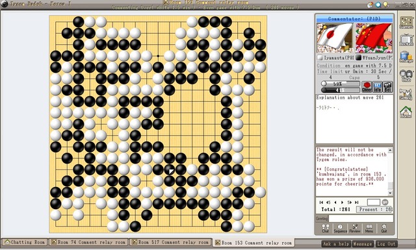Skip forward five moves
The width and height of the screenshot is (416, 250).
(x=350, y=203)
